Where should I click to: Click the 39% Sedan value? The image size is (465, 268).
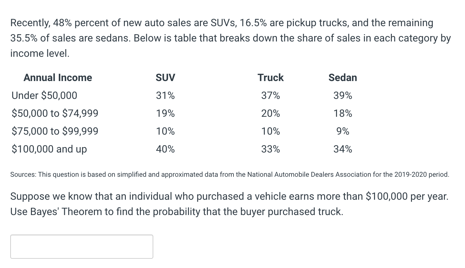tap(342, 95)
